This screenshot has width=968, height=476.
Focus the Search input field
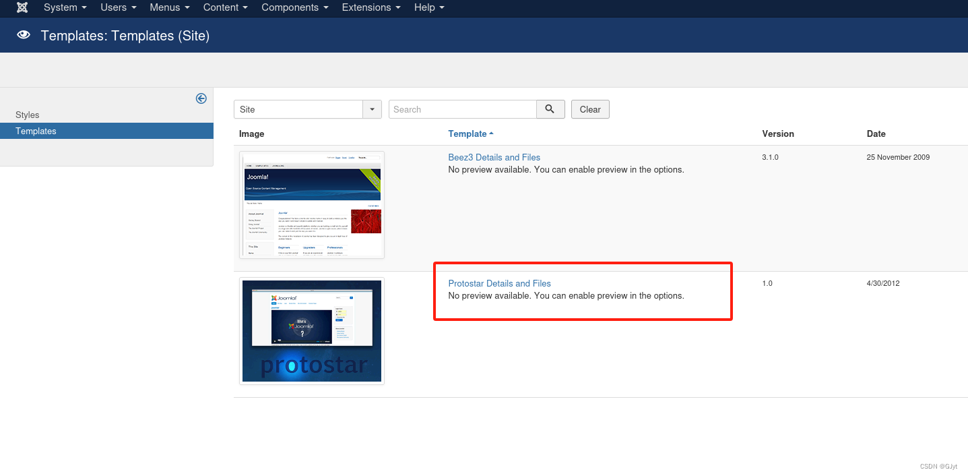pyautogui.click(x=463, y=109)
